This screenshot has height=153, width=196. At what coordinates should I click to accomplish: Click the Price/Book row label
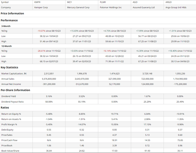pyautogui.click(x=7, y=146)
